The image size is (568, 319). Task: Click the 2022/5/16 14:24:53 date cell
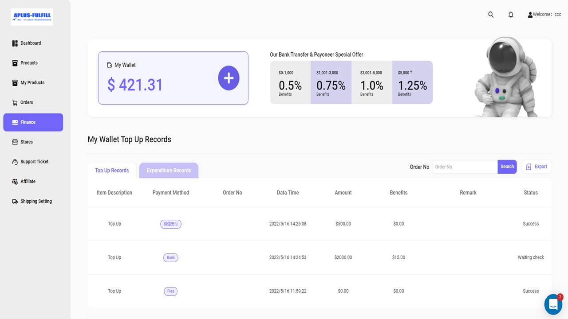click(288, 258)
